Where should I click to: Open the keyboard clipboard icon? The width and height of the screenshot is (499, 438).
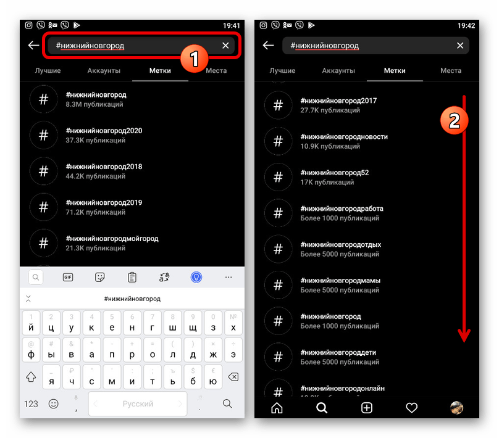(132, 277)
